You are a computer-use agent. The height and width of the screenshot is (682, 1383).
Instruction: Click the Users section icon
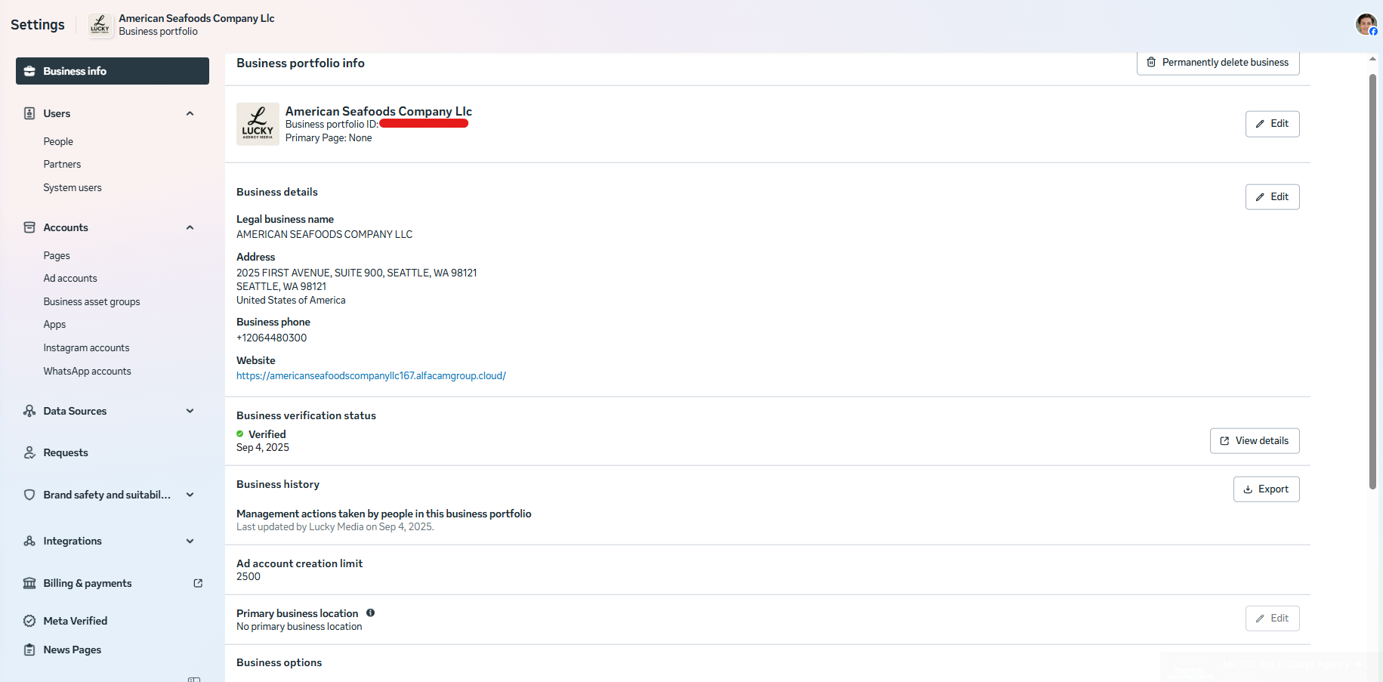29,113
